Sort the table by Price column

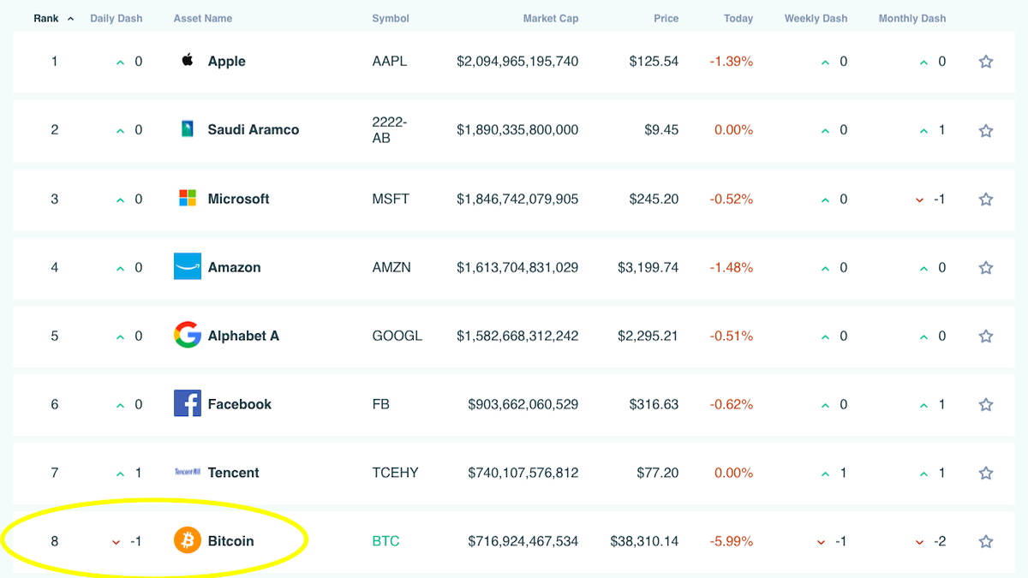click(x=666, y=18)
